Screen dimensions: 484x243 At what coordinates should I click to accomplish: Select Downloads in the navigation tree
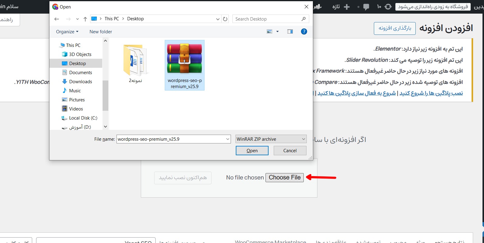pos(80,82)
